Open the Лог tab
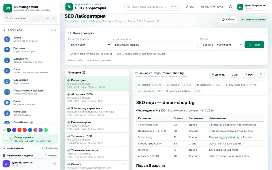The width and height of the screenshot is (272, 170). pos(235,75)
